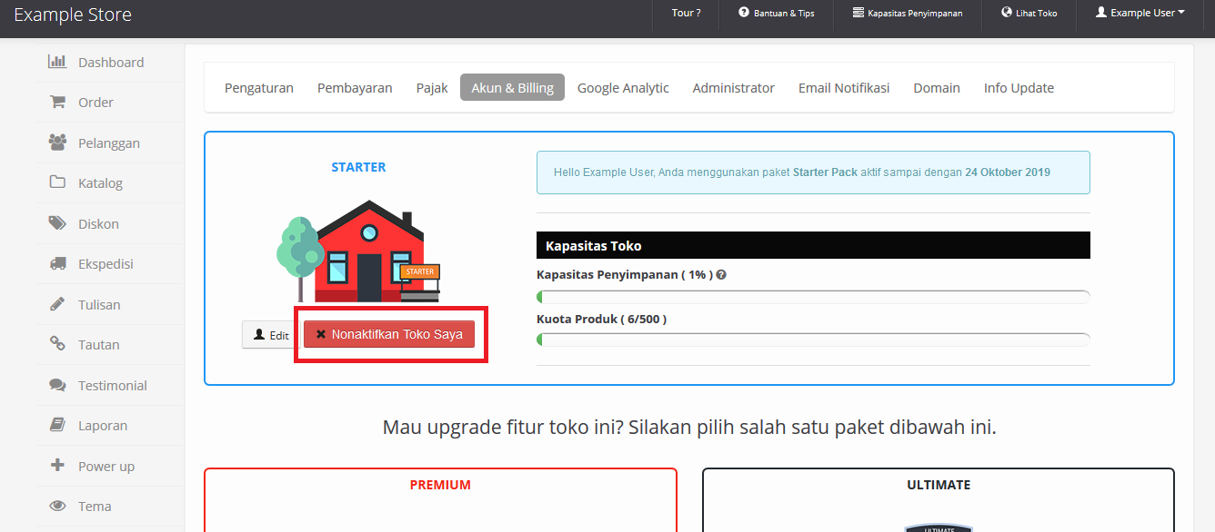Viewport: 1215px width, 532px height.
Task: Click the Laporan book icon
Action: pos(57,425)
